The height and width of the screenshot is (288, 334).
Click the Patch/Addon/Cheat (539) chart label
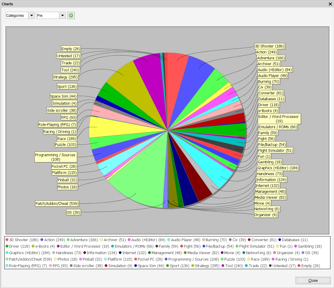57,203
